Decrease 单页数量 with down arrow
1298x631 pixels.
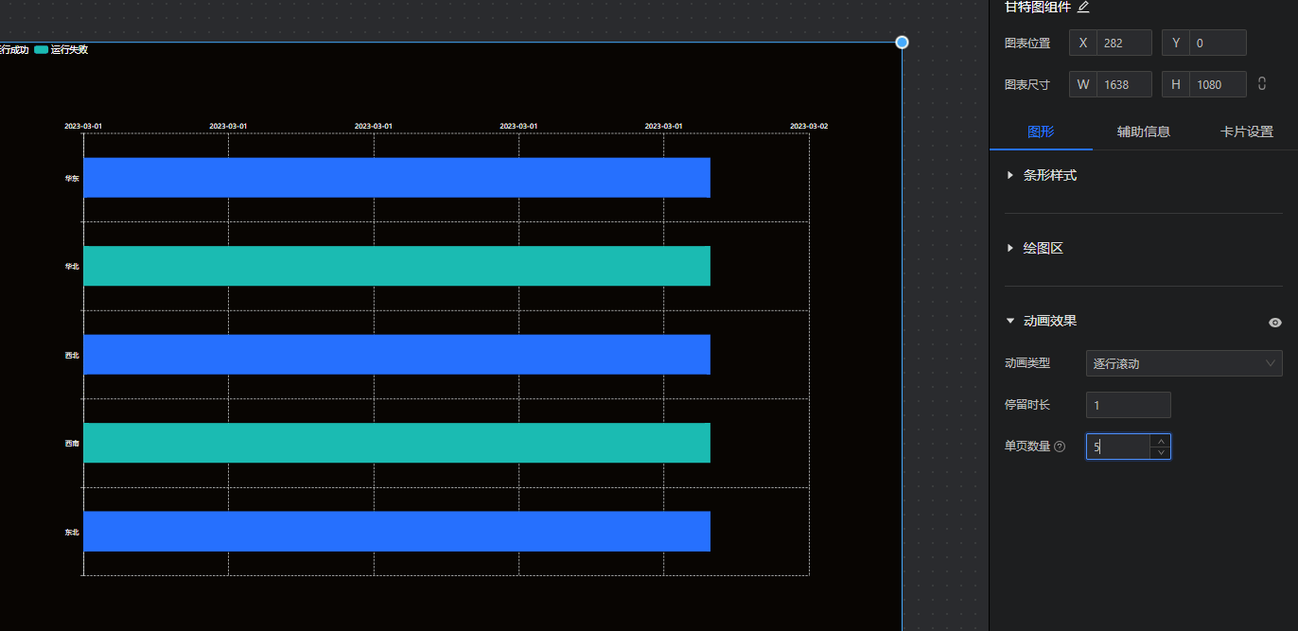[x=1161, y=452]
